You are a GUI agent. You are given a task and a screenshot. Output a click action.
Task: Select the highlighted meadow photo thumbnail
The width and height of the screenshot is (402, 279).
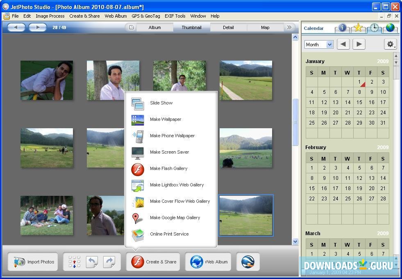click(x=246, y=215)
